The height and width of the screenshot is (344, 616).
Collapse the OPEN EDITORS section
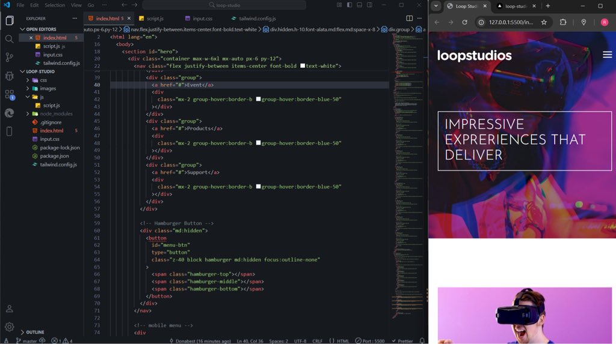pyautogui.click(x=41, y=29)
